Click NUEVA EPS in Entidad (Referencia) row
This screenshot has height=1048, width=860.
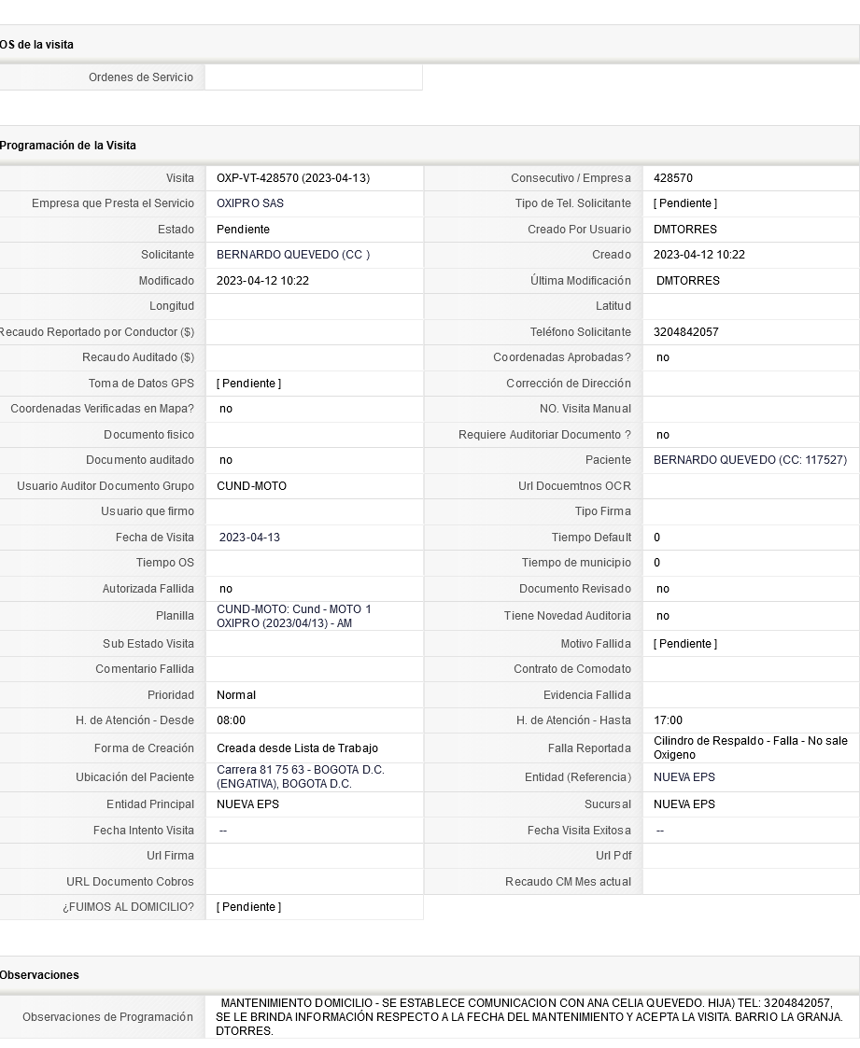click(x=684, y=777)
